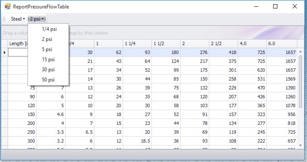Open the Steel material dropdown

pos(18,19)
